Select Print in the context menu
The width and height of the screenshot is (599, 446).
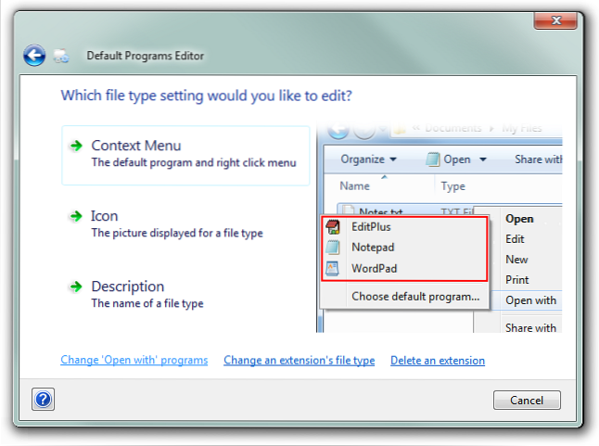tap(517, 279)
